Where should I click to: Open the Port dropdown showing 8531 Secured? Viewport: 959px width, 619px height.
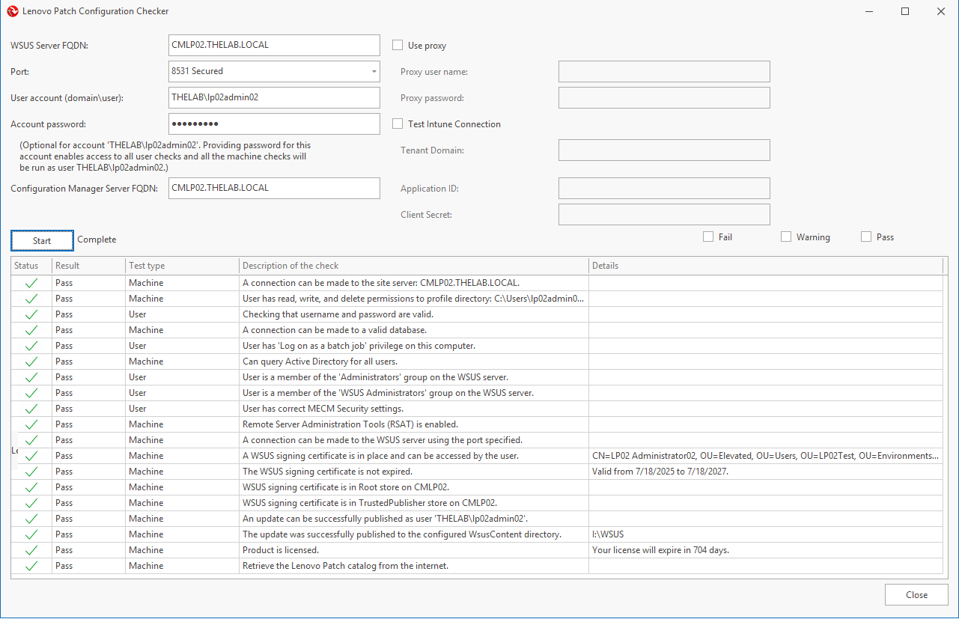point(274,72)
